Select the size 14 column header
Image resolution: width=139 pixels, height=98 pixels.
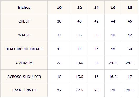[96, 8]
